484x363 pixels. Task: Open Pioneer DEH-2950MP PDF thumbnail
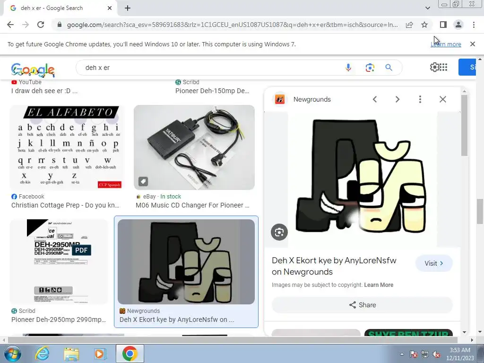click(x=59, y=262)
